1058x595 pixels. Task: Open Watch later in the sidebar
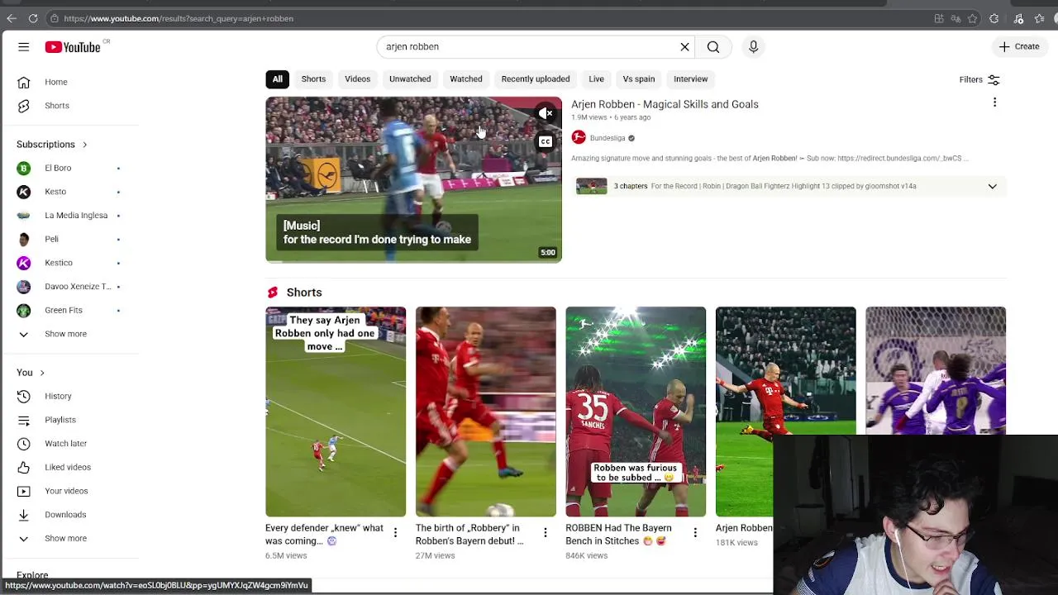click(69, 444)
